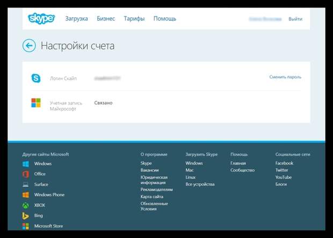Click the Помощь footer heading
This screenshot has width=333, height=238.
point(239,154)
